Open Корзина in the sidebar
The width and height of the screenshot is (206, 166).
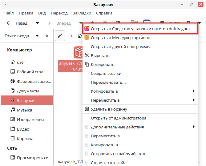[x=25, y=139]
